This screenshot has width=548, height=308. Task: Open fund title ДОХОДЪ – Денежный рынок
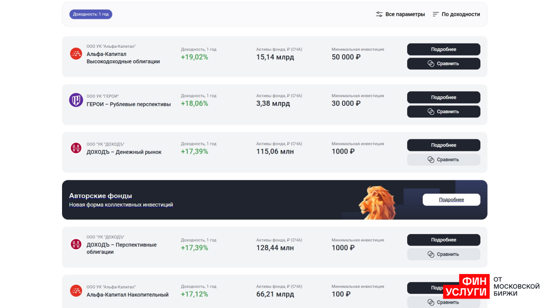124,152
